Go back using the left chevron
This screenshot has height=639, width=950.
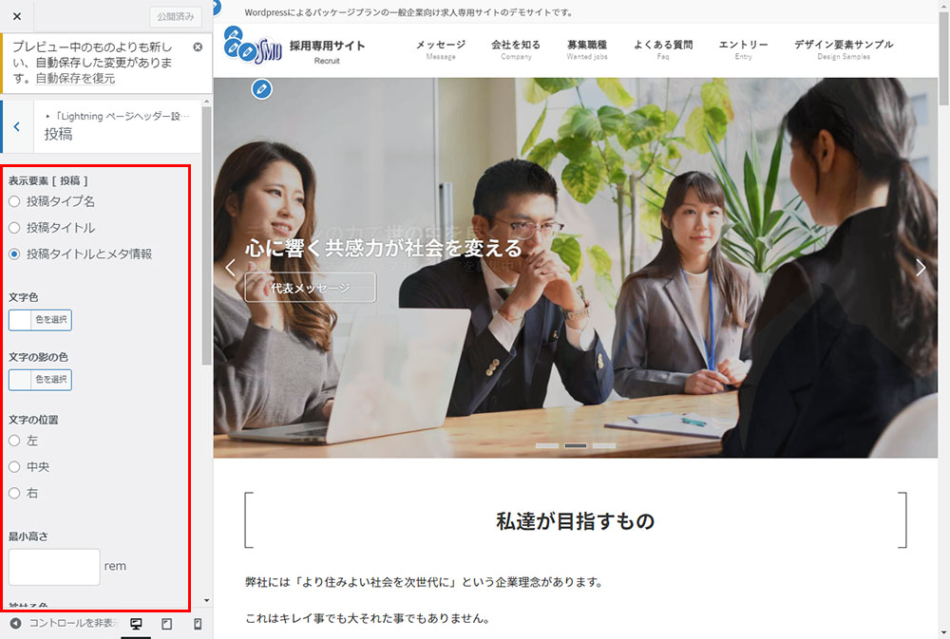coord(17,126)
